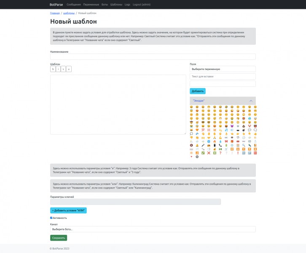Go to Боты in the navbar
The width and height of the screenshot is (306, 253).
coord(105,4)
